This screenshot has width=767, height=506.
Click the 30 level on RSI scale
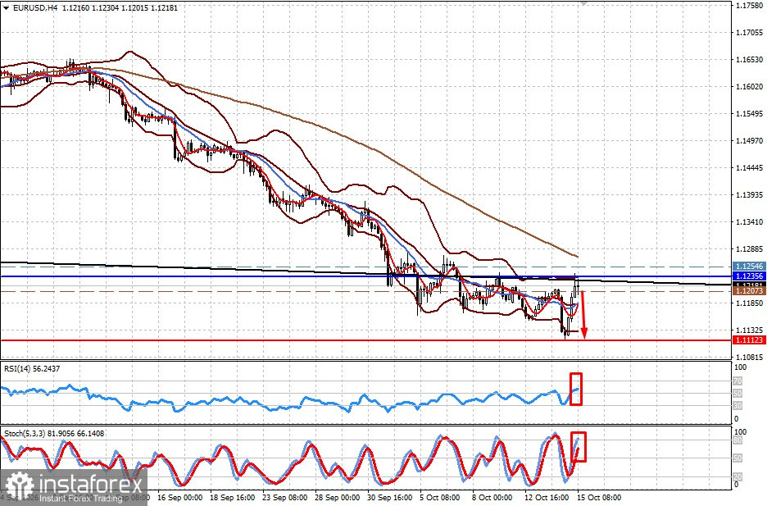pyautogui.click(x=738, y=406)
